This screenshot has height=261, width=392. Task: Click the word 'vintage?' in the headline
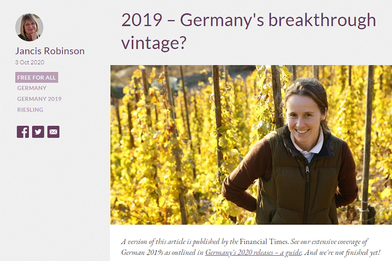[154, 42]
